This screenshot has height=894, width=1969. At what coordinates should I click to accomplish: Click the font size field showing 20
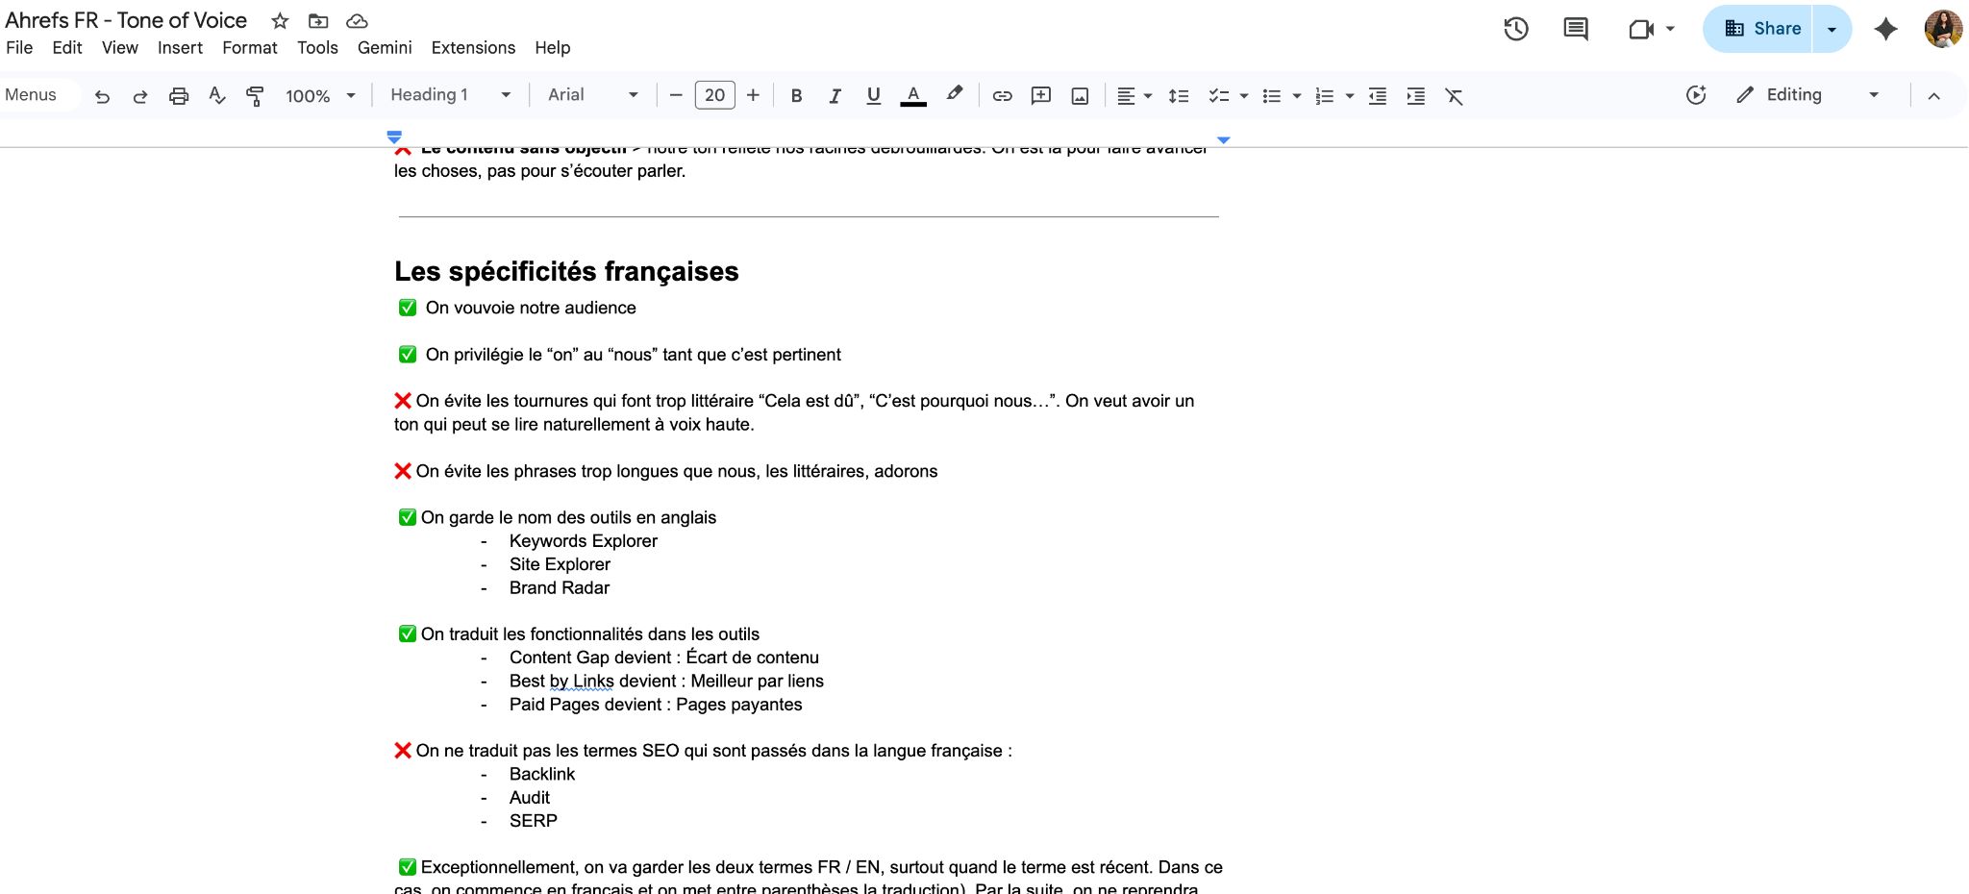pos(714,95)
